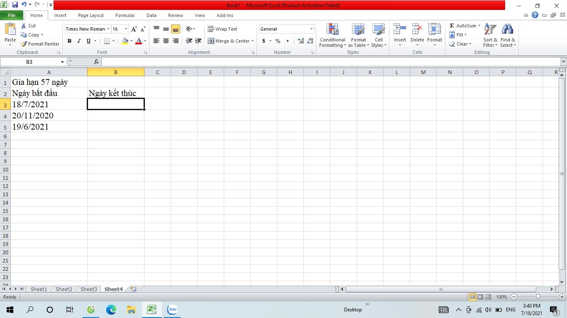This screenshot has width=567, height=318.
Task: Select cell A3 containing 18/7/2021
Action: 49,104
